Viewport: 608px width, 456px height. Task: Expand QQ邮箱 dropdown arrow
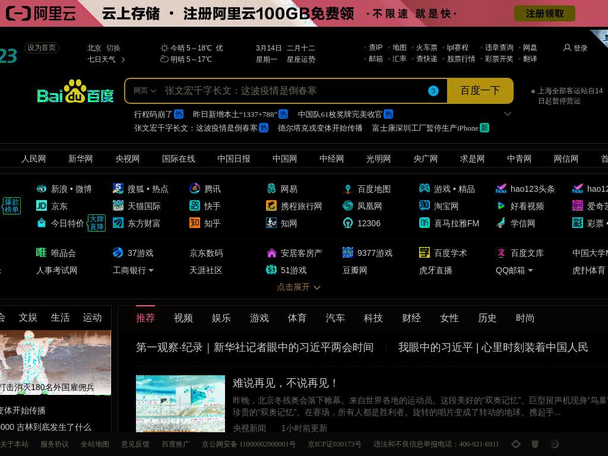[x=530, y=270]
